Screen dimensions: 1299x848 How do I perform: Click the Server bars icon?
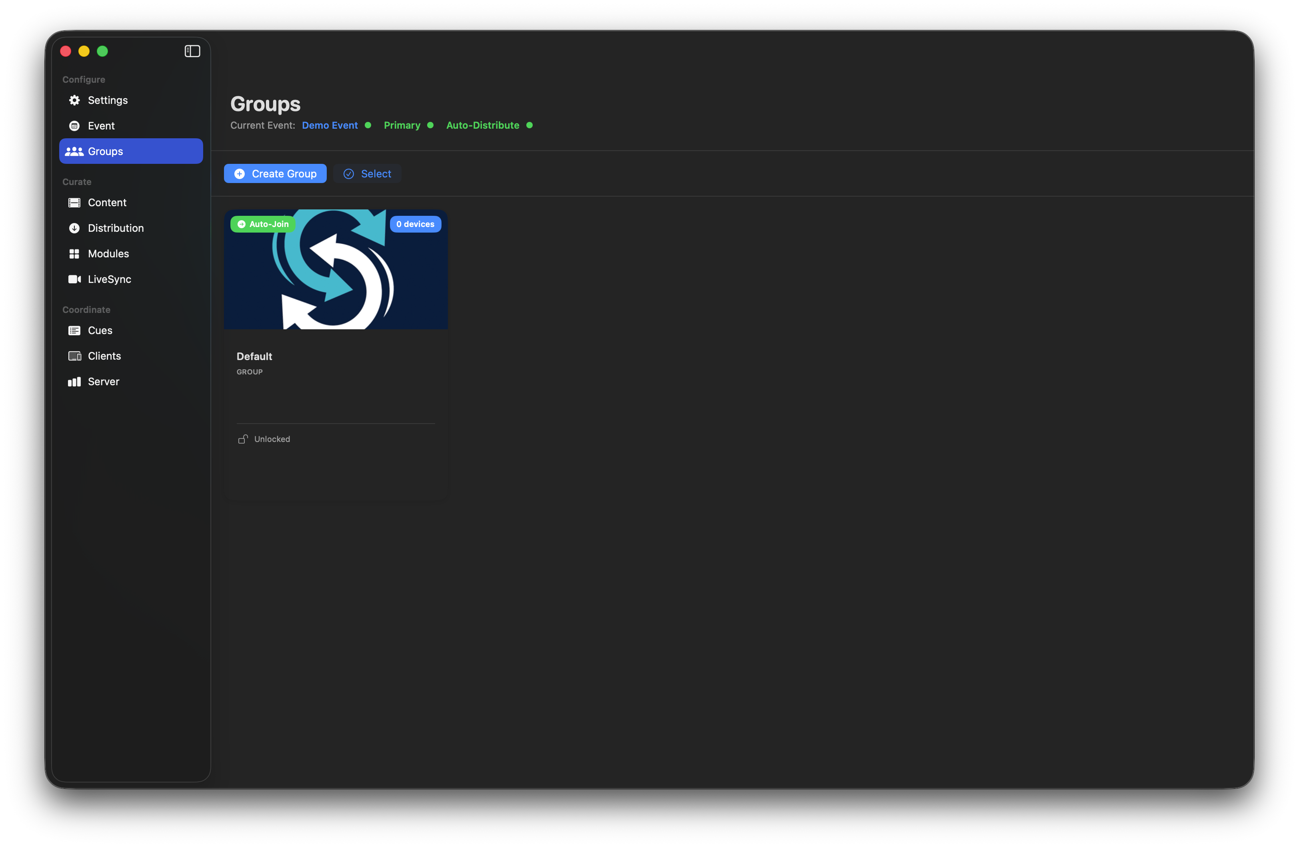(x=74, y=382)
